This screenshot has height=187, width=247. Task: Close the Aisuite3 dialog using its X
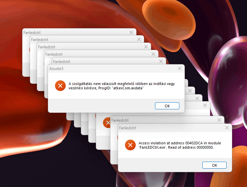tap(180, 68)
